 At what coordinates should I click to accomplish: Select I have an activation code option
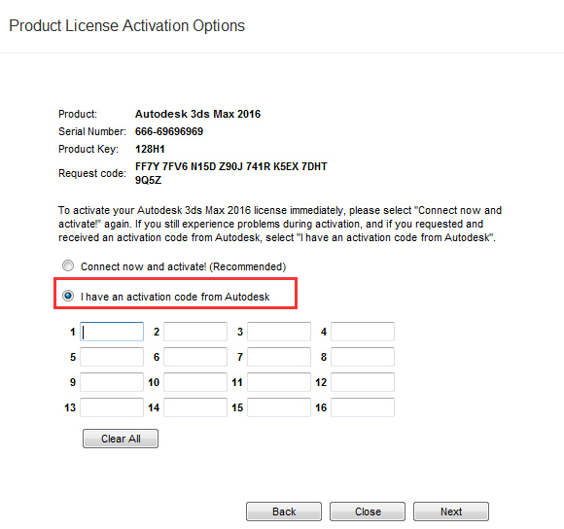pos(68,296)
